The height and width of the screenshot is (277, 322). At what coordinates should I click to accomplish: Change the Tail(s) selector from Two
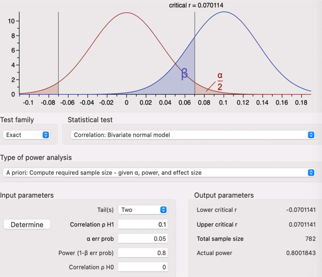pyautogui.click(x=143, y=210)
